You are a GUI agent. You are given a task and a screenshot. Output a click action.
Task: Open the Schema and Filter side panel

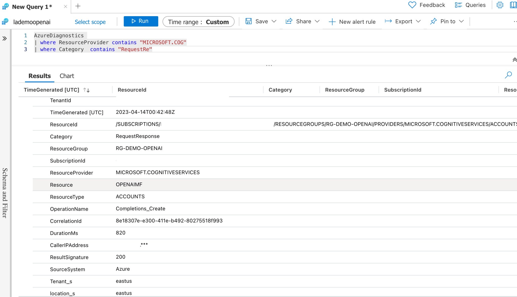point(5,193)
